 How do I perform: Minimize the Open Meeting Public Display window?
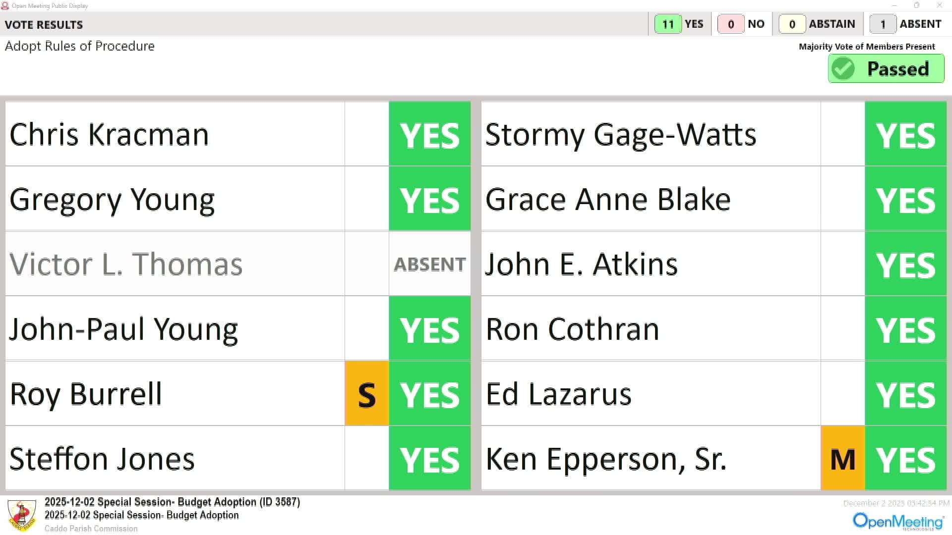point(894,5)
